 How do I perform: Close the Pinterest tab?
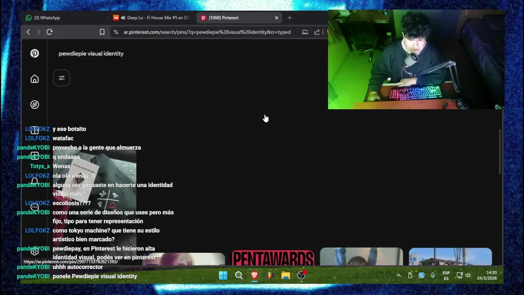pos(276,18)
